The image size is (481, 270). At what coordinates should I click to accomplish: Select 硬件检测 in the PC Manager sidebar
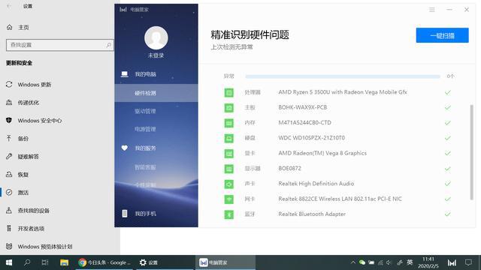click(156, 93)
